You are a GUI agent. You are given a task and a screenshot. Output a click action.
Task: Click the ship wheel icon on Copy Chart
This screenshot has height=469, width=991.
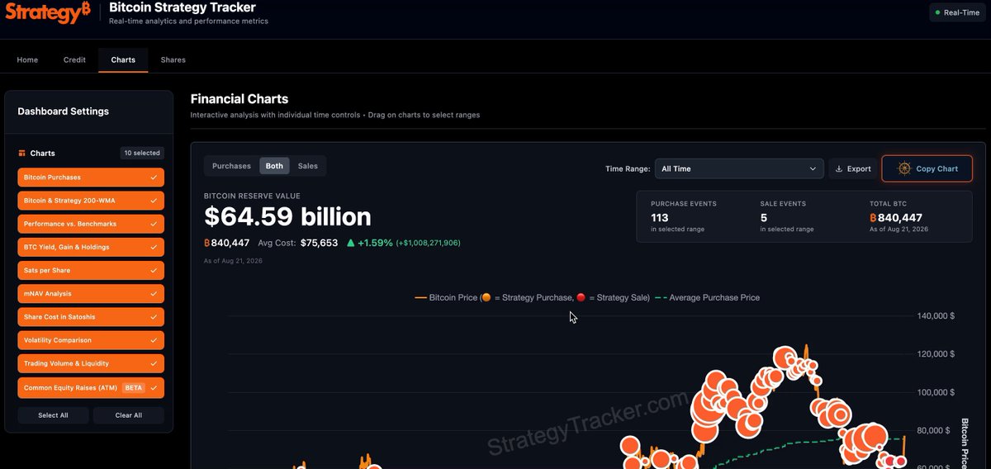click(904, 168)
